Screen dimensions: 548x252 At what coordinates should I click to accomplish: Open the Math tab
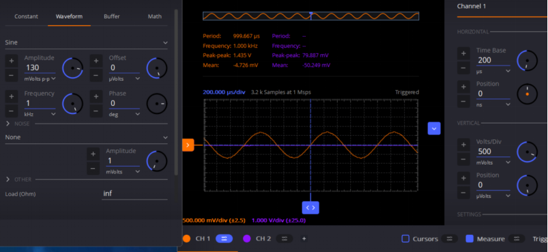155,16
